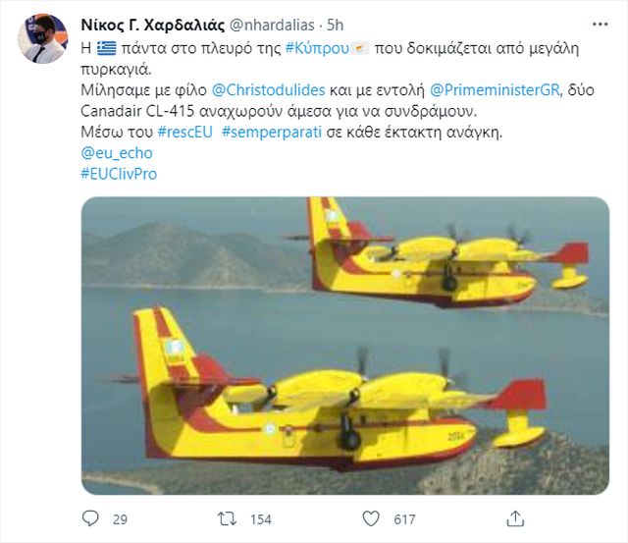Open Nikos Hardalias profile avatar

(43, 38)
